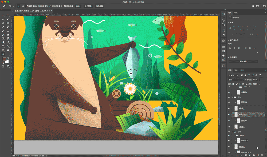Select the Type tool

click(x=3, y=46)
